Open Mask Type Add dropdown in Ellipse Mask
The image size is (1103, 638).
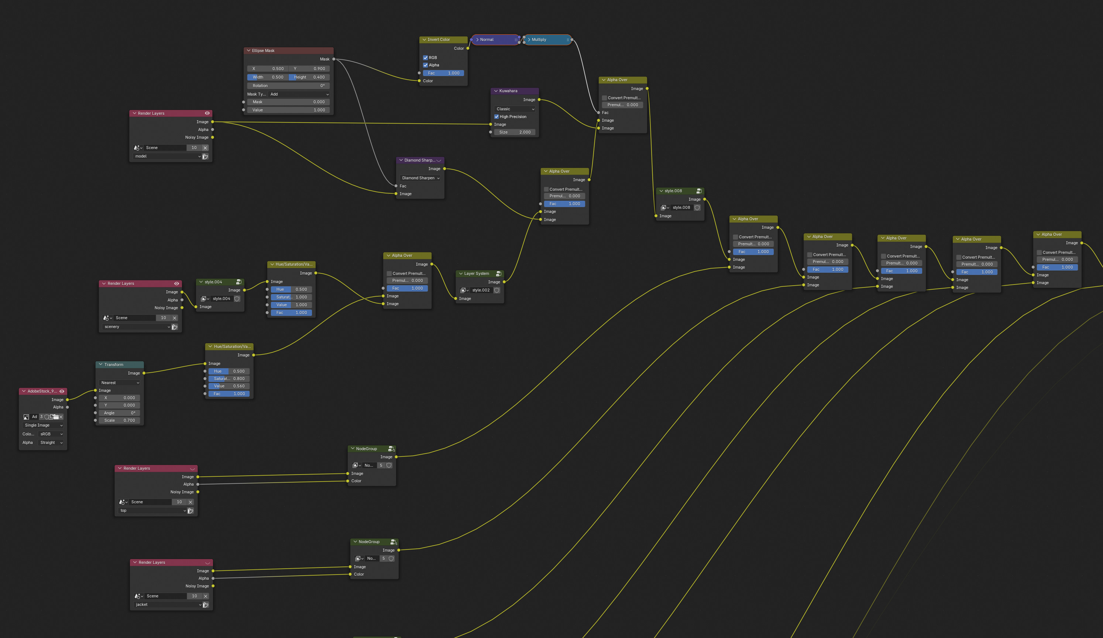[299, 94]
